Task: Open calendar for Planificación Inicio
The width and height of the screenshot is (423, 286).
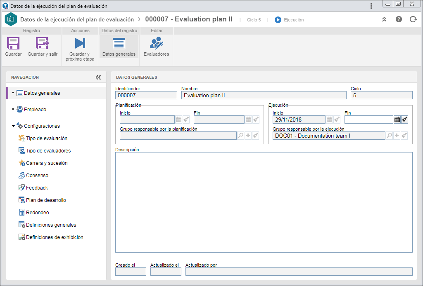Action: [x=178, y=120]
